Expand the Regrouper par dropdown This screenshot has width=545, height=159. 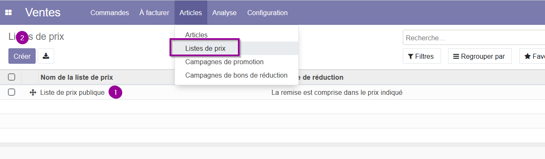[480, 56]
